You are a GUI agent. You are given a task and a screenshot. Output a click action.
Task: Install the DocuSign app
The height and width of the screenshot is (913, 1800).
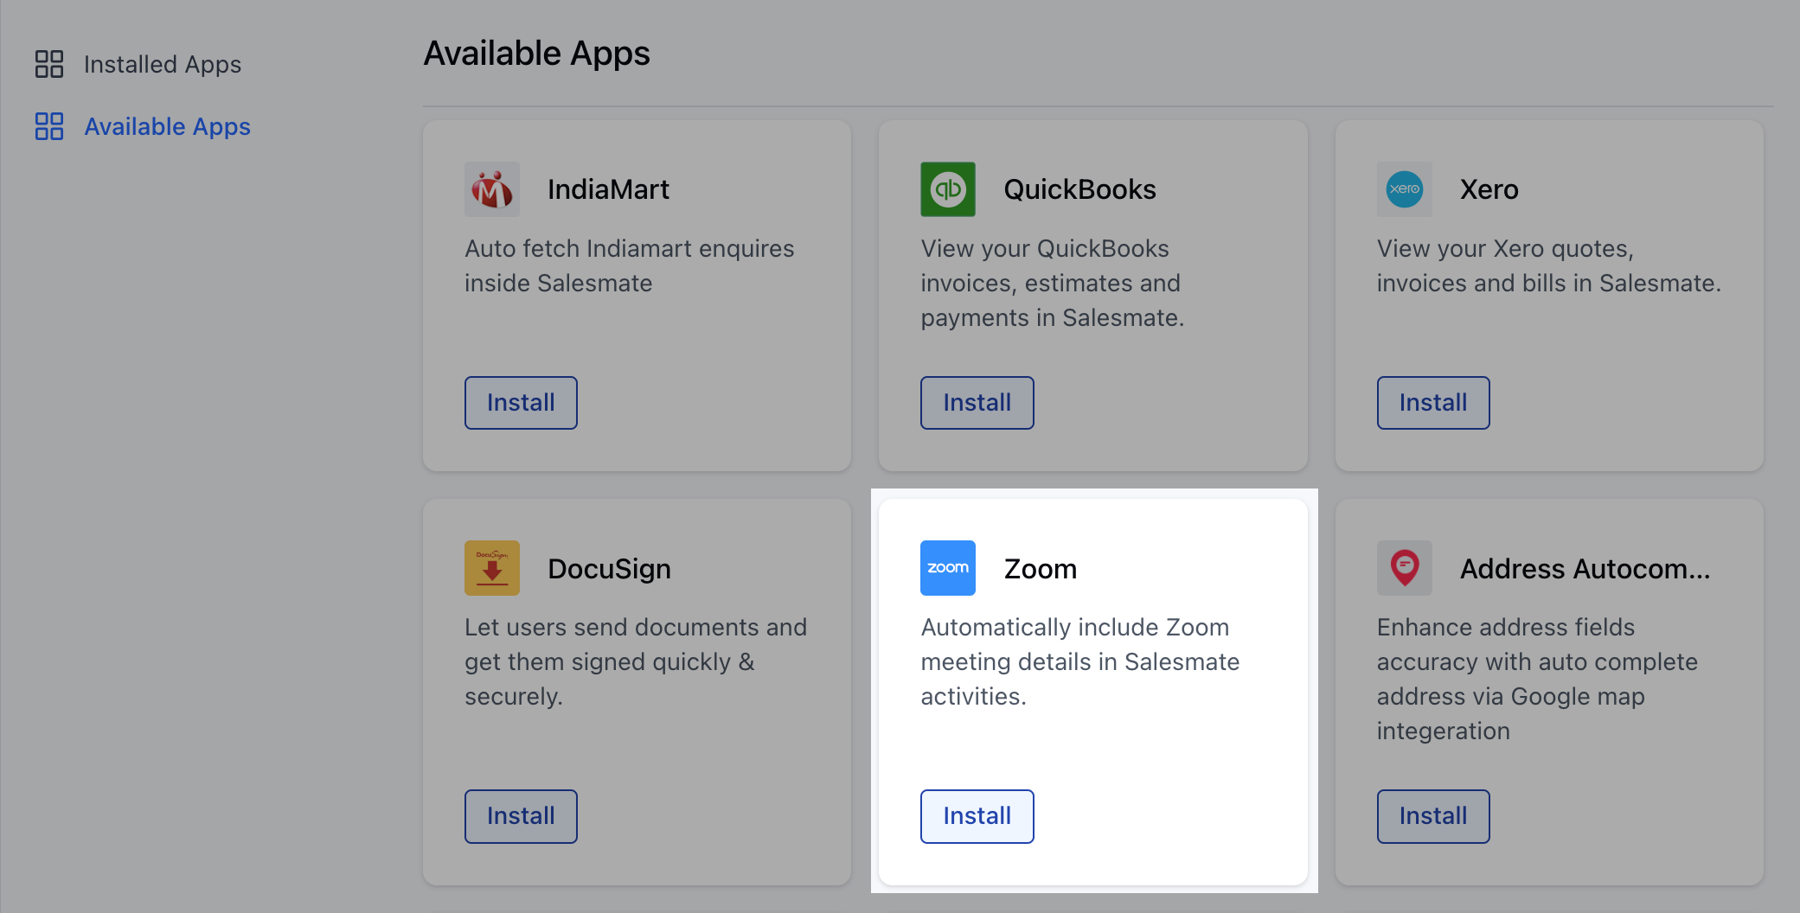[x=521, y=816]
